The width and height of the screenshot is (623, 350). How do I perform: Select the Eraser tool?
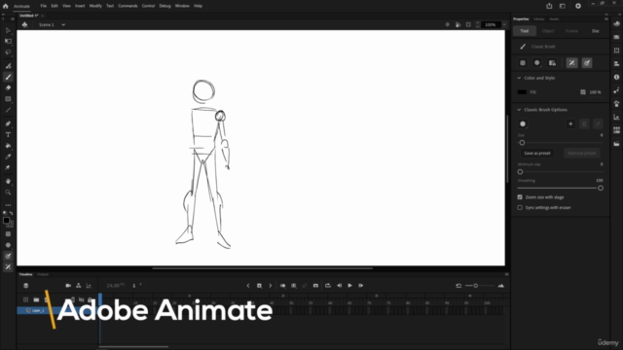[x=8, y=88]
